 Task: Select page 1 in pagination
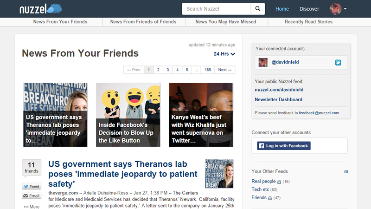(x=148, y=70)
